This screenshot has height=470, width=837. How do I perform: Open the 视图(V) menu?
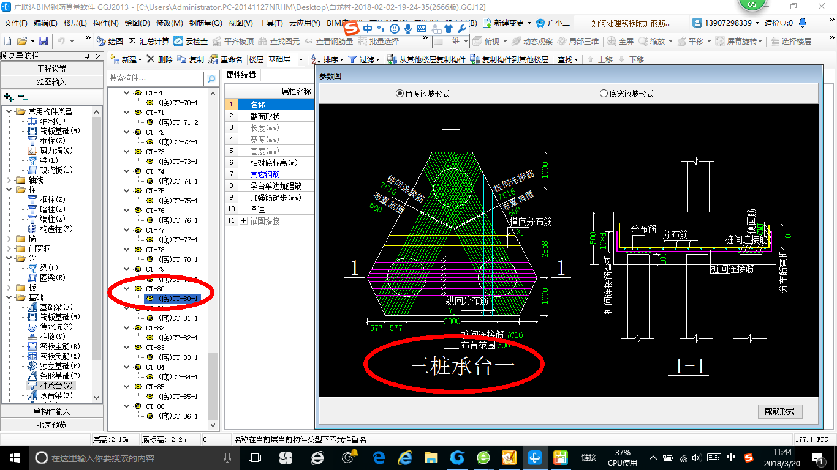[240, 23]
